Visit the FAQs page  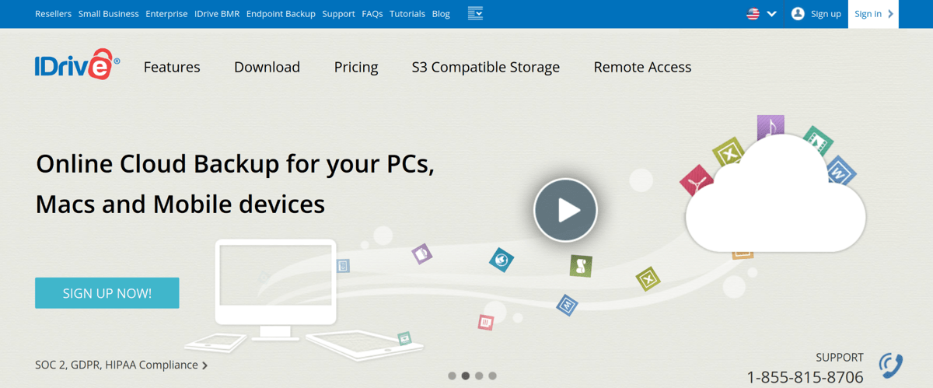(x=372, y=14)
